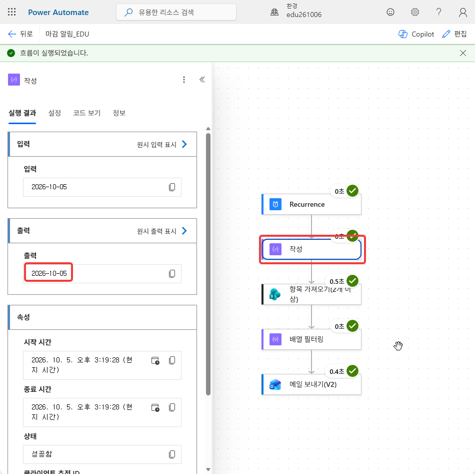Switch to the 실행 결과 tab
Image resolution: width=475 pixels, height=474 pixels.
22,113
